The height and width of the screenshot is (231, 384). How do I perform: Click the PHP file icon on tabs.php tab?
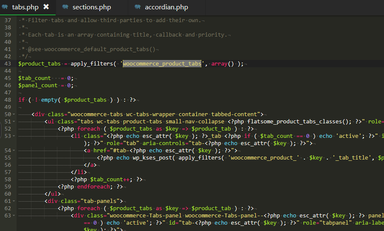[5, 7]
